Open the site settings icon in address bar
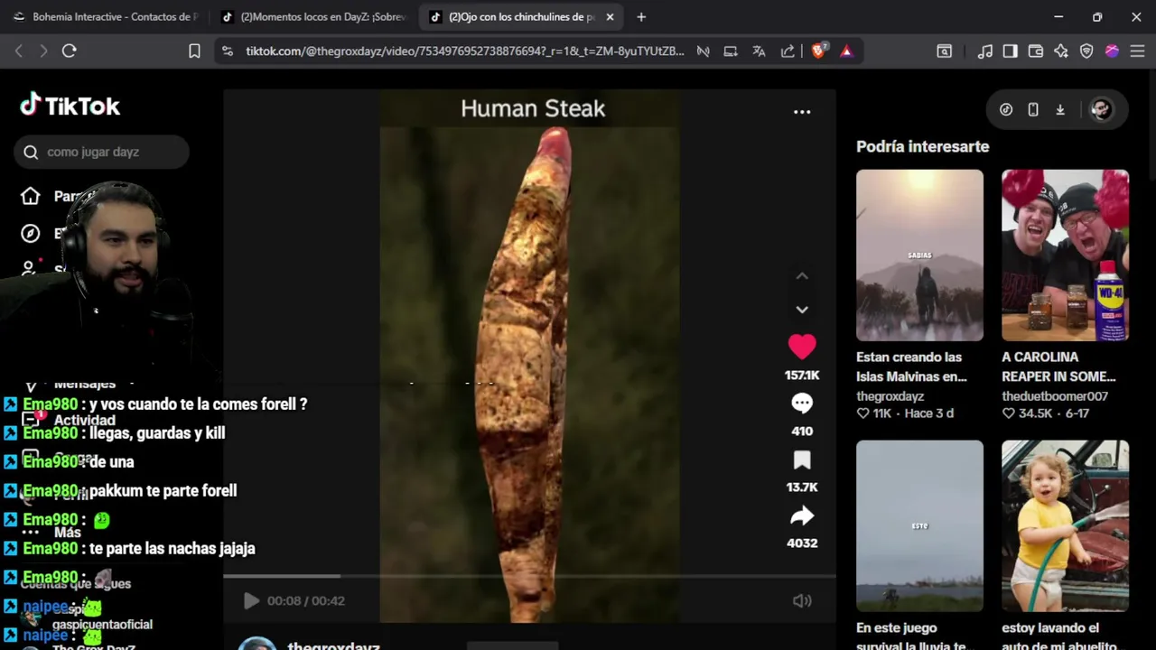Viewport: 1156px width, 650px height. point(227,51)
